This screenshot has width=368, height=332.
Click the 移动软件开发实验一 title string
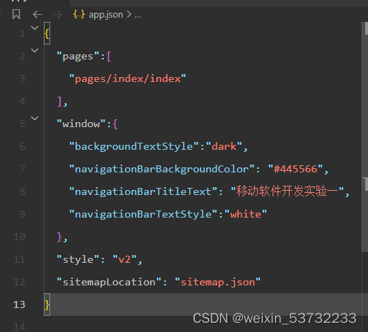click(287, 191)
